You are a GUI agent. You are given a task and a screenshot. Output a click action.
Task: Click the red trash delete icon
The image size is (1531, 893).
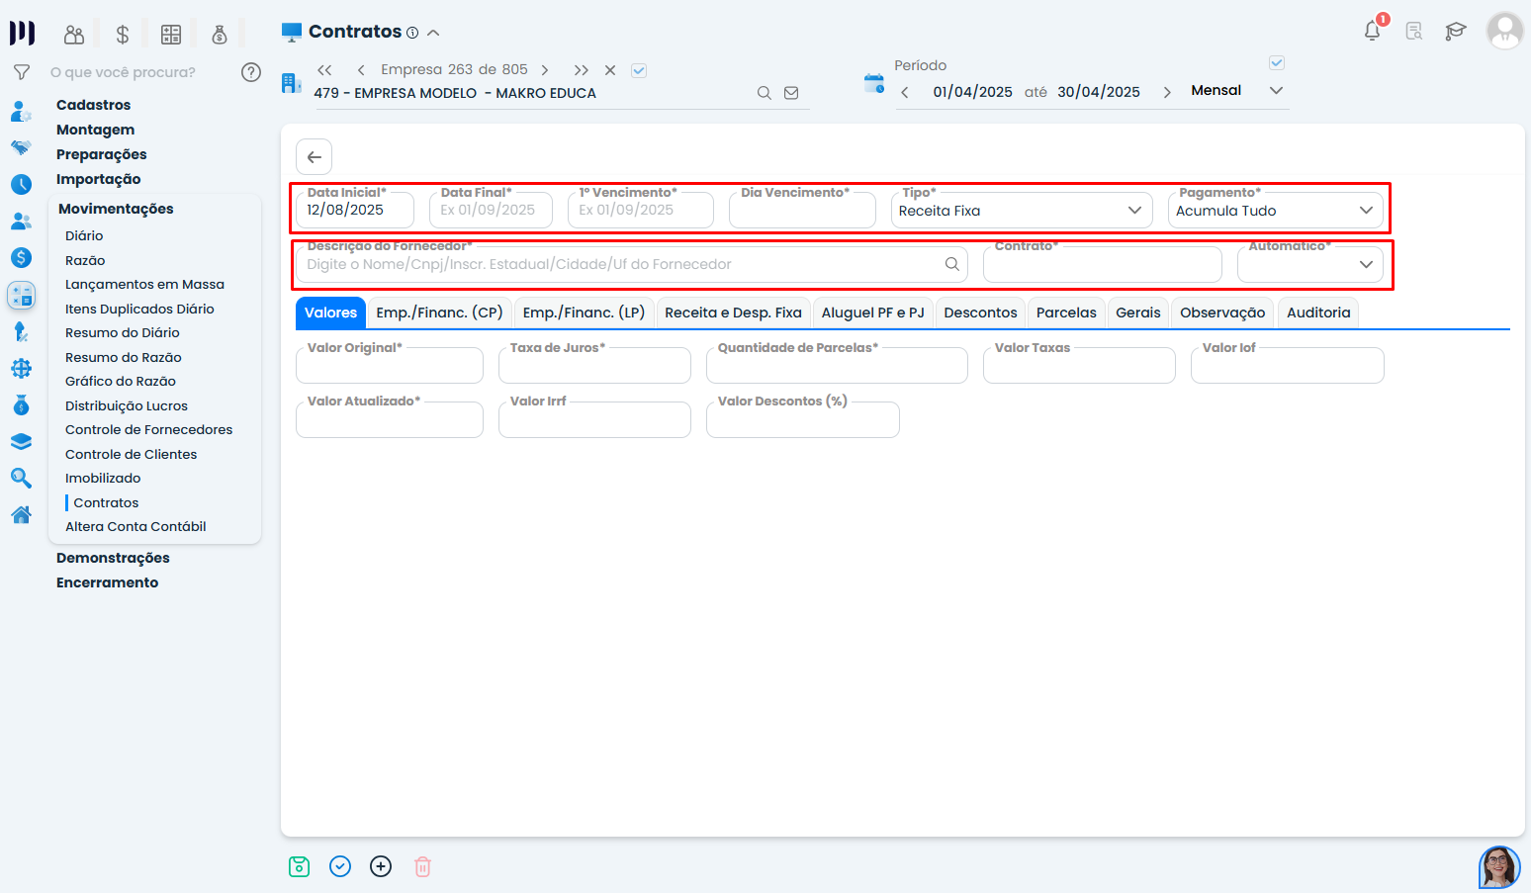[422, 866]
